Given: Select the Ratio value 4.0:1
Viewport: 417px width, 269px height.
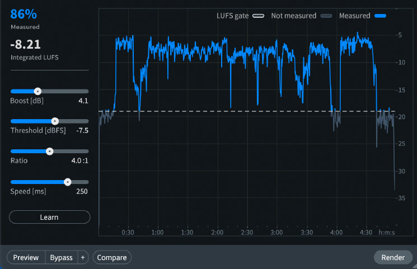Looking at the screenshot, I should click(79, 161).
